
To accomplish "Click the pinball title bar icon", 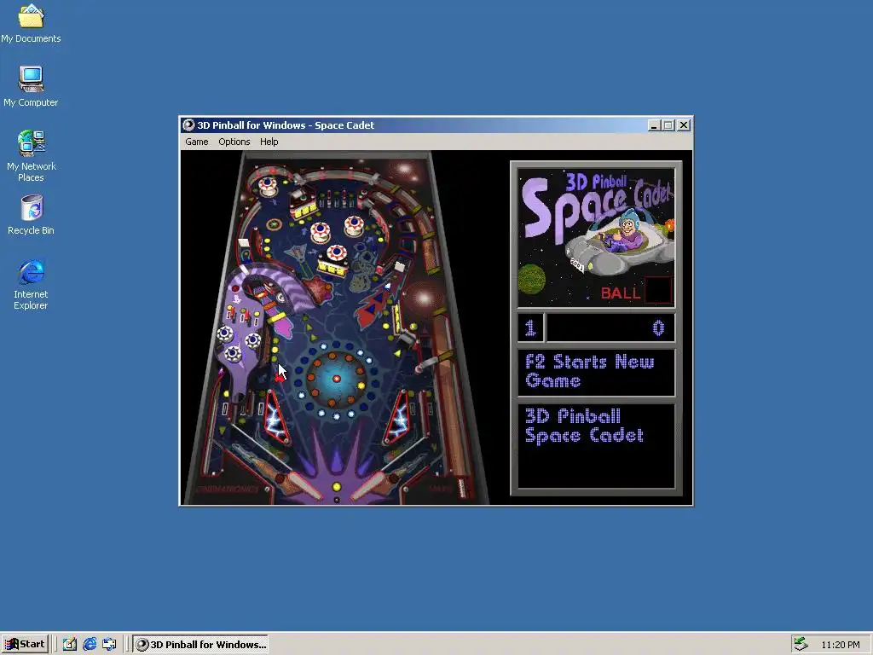I will pyautogui.click(x=188, y=125).
